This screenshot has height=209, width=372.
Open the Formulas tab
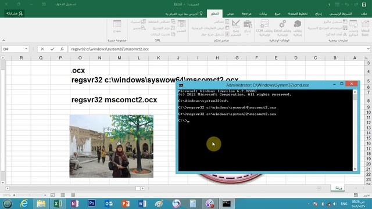[277, 14]
